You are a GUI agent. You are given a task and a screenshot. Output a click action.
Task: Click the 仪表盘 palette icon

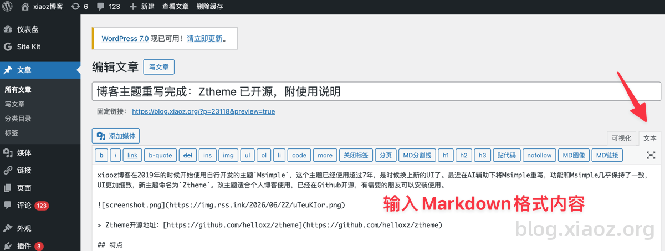coord(8,29)
